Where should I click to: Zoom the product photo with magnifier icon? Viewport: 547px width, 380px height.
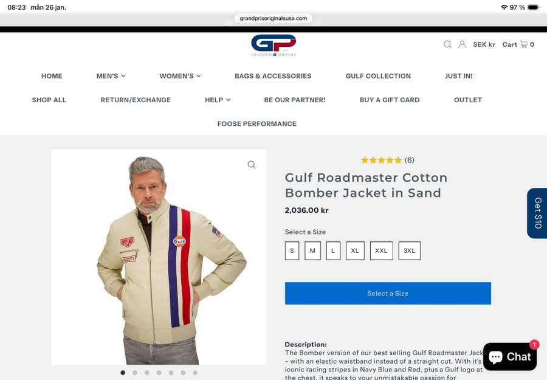tap(252, 164)
